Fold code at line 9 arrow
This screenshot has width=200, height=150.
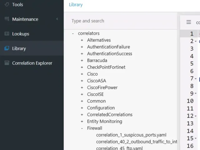[196, 93]
